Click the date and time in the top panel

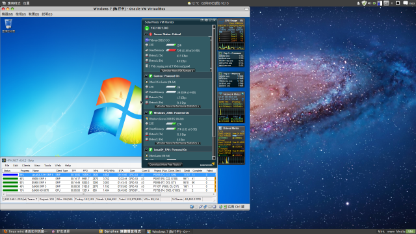click(x=215, y=3)
